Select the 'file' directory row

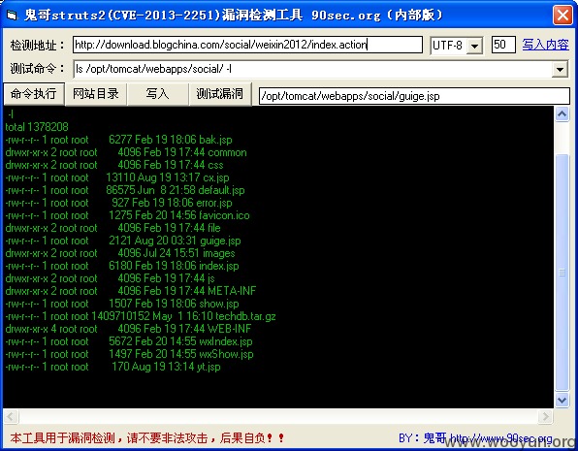click(112, 228)
